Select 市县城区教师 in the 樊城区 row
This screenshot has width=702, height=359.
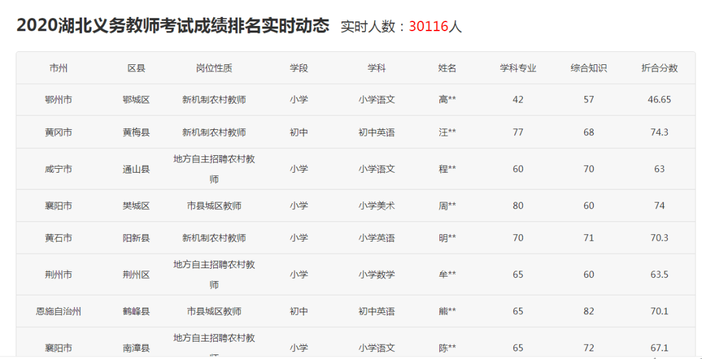click(214, 206)
